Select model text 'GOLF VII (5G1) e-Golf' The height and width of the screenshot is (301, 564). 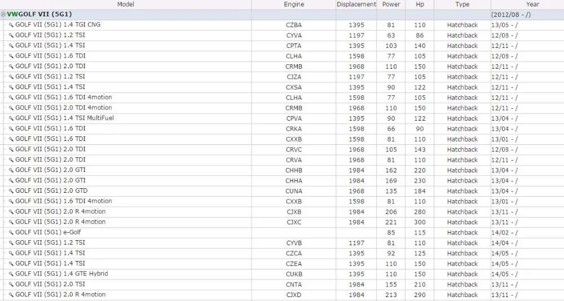tap(48, 232)
